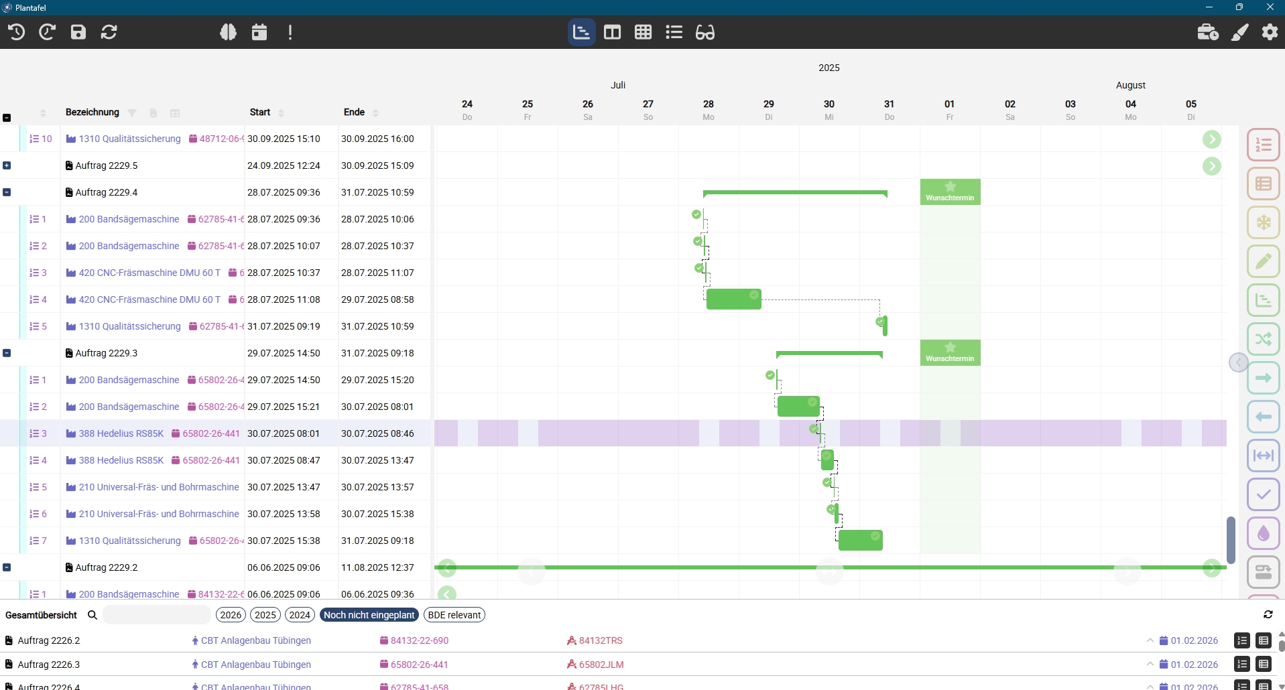The height and width of the screenshot is (690, 1285).
Task: Collapse all rows with header minus box
Action: click(7, 118)
